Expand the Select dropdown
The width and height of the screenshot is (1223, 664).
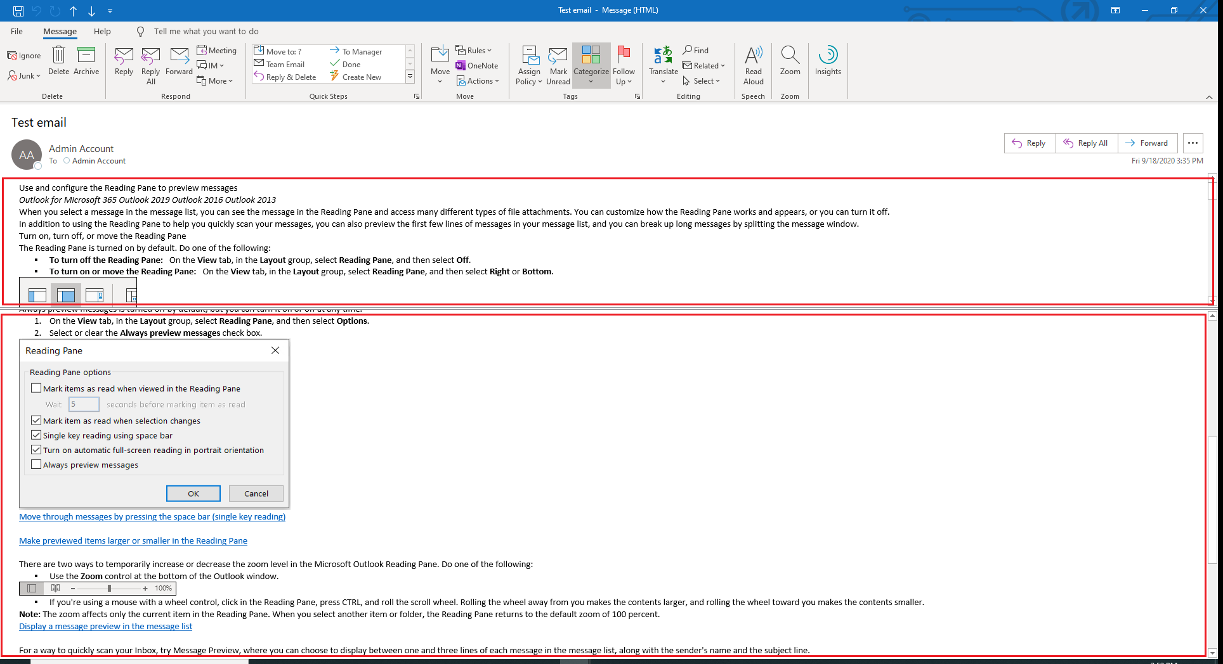pos(702,80)
